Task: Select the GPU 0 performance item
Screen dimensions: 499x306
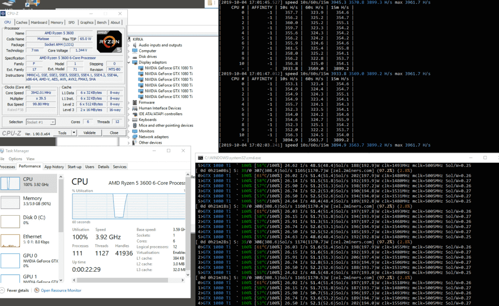Action: [28, 260]
